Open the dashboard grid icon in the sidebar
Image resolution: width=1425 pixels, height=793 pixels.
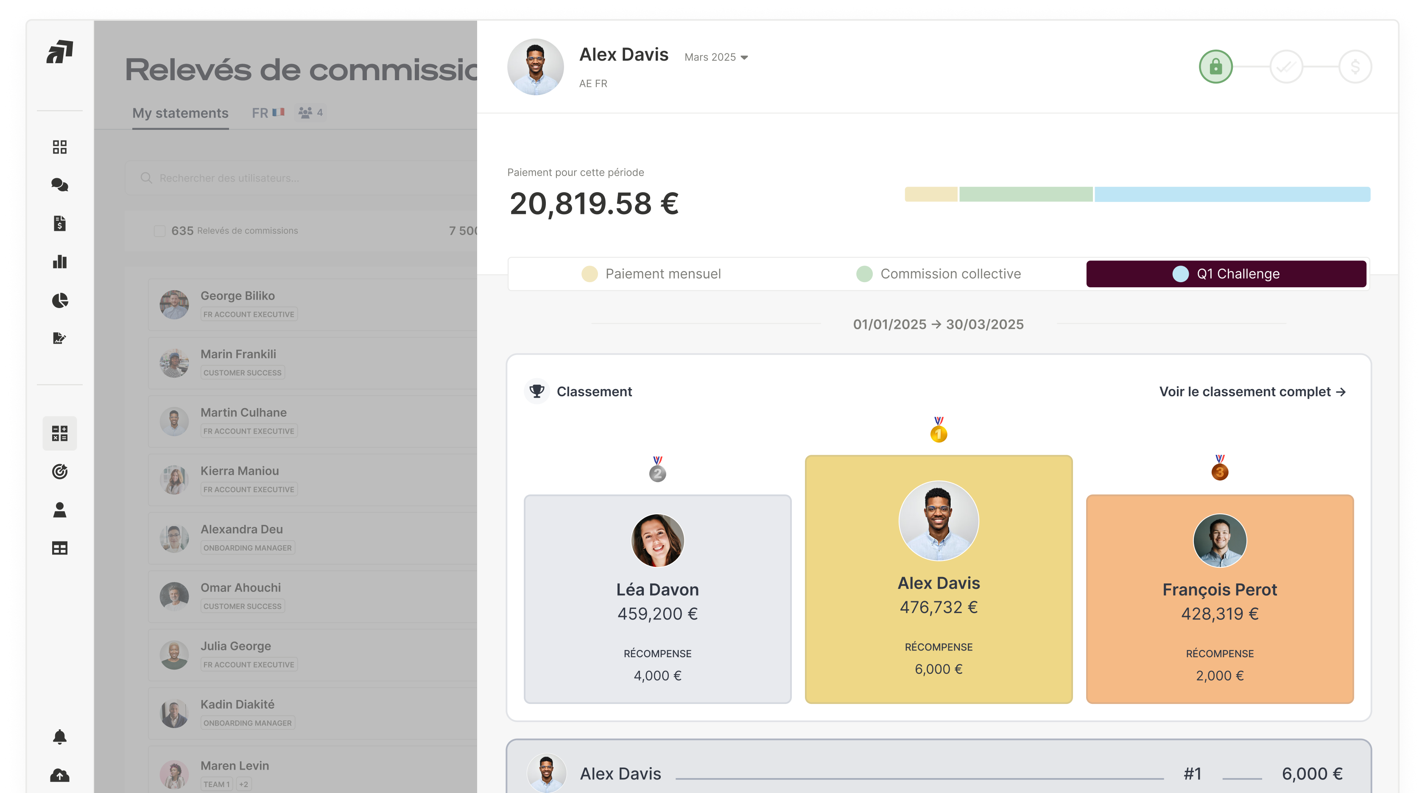59,147
